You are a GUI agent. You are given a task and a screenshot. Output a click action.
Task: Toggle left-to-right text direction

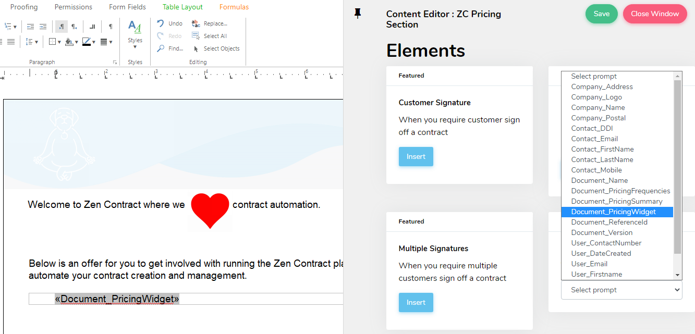(62, 27)
